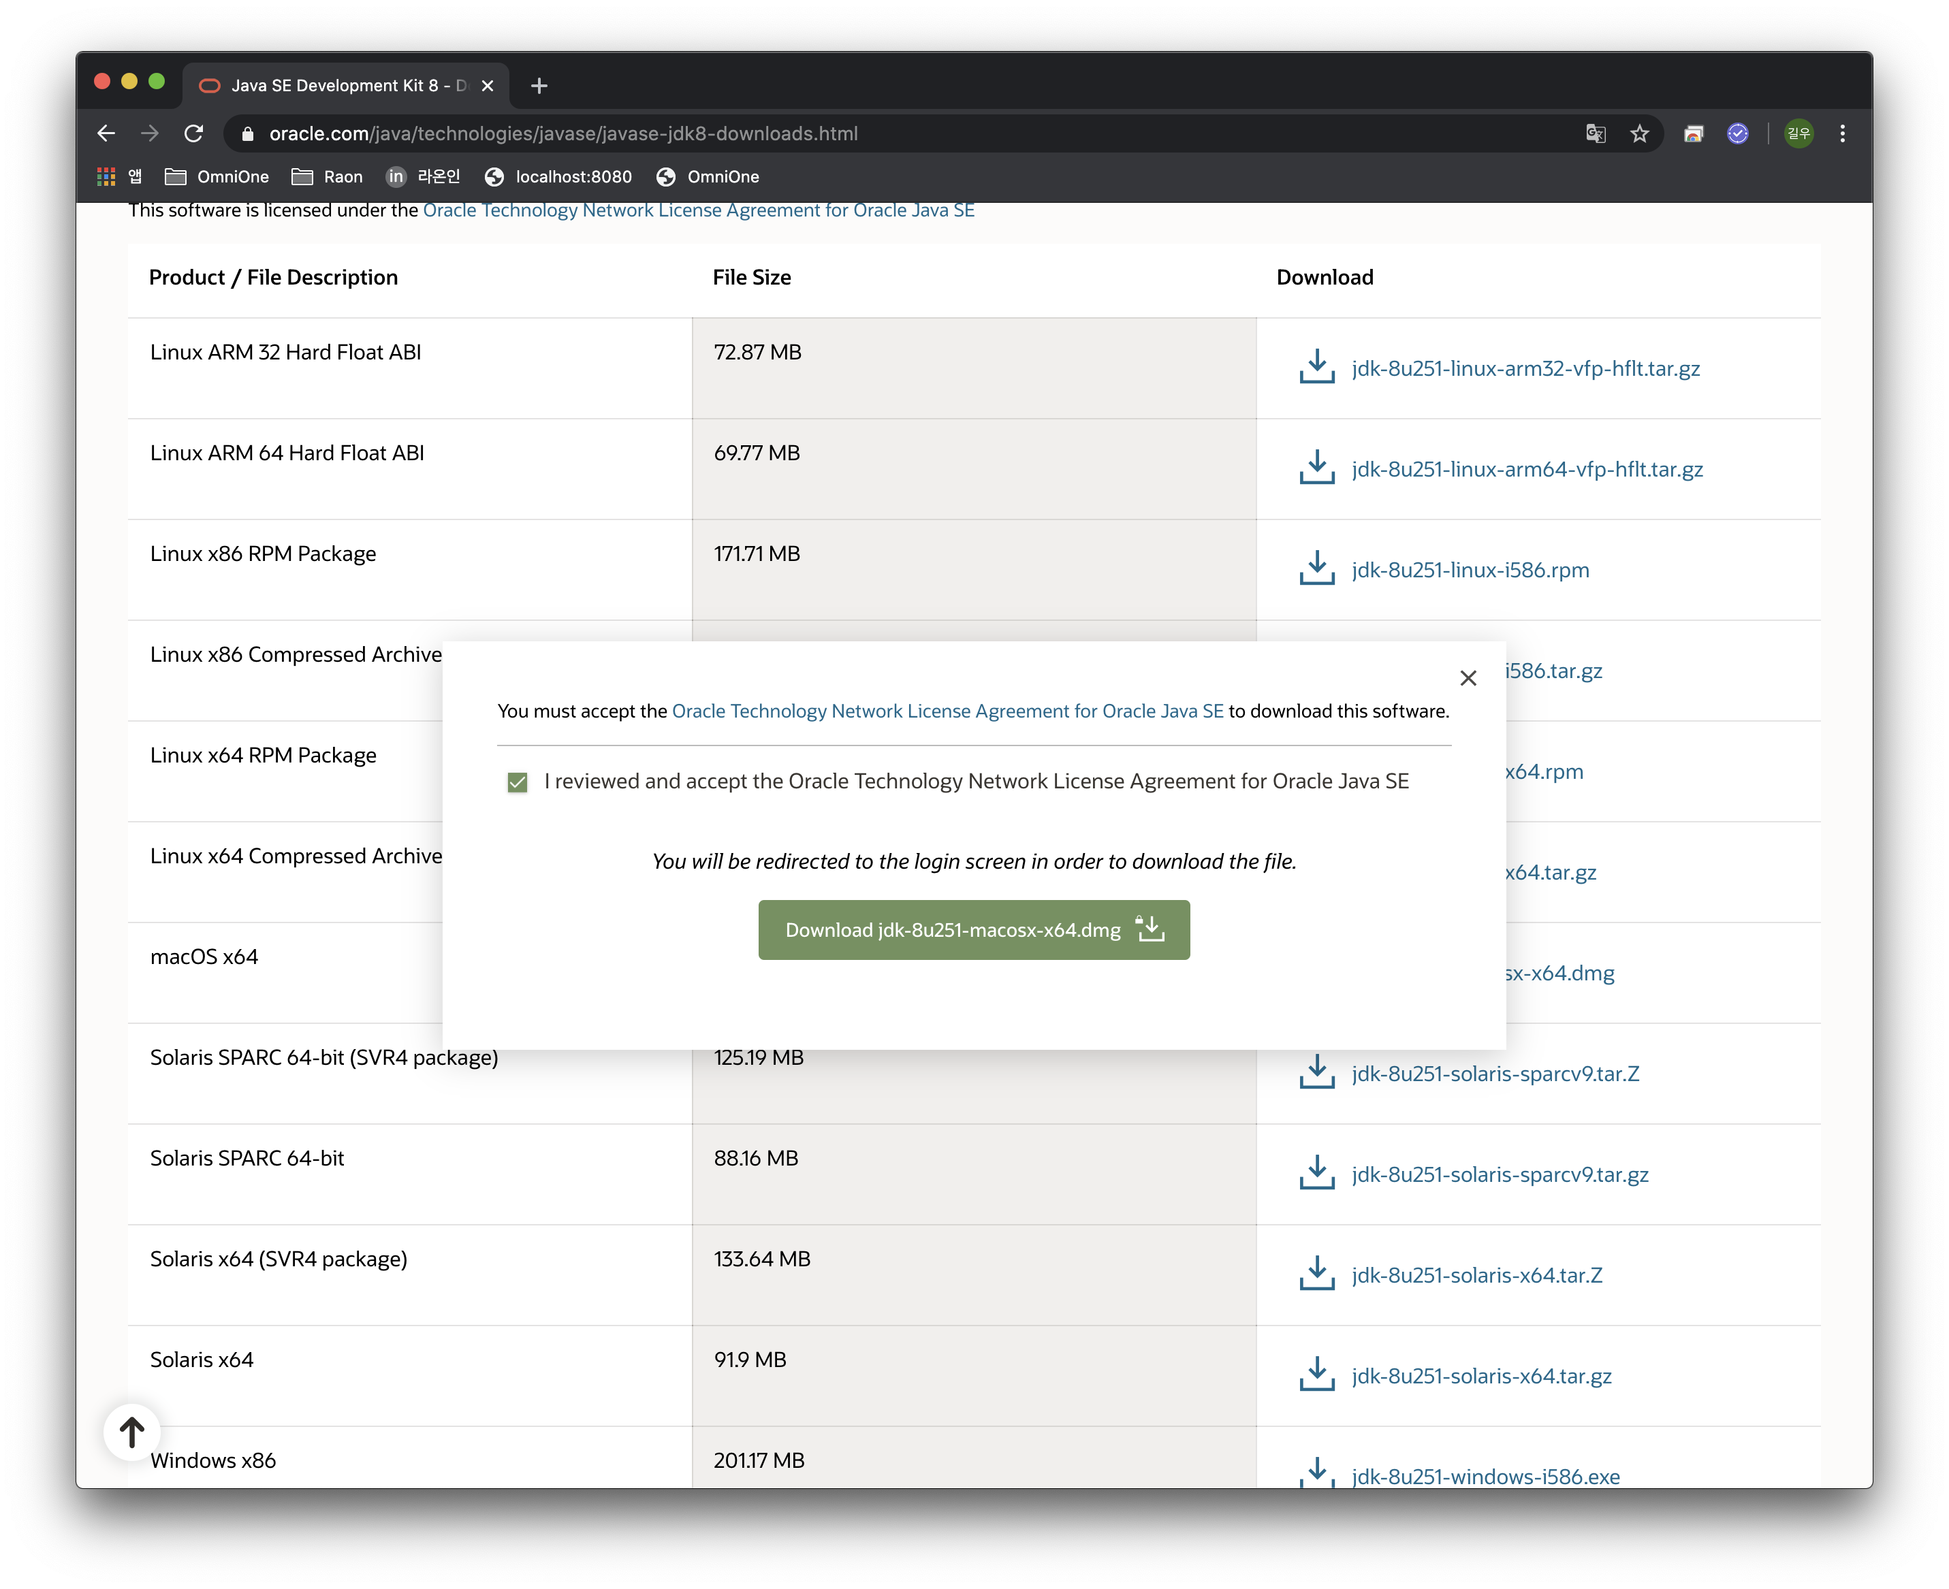The width and height of the screenshot is (1949, 1589).
Task: Open the OmniOne globe bookmark
Action: point(708,176)
